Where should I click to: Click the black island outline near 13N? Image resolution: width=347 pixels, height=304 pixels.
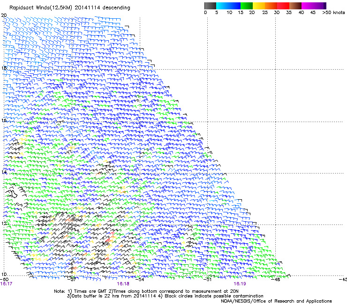click(14, 194)
